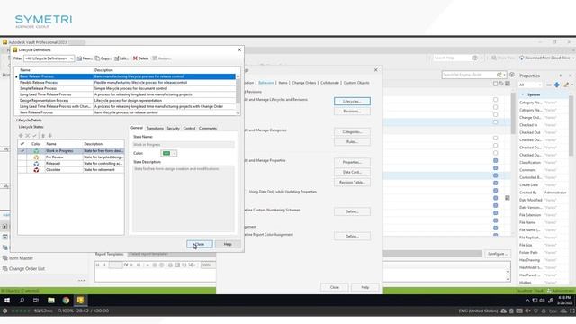Select the Design Representation Process row
Viewport: 576px width, 324px height.
127,100
